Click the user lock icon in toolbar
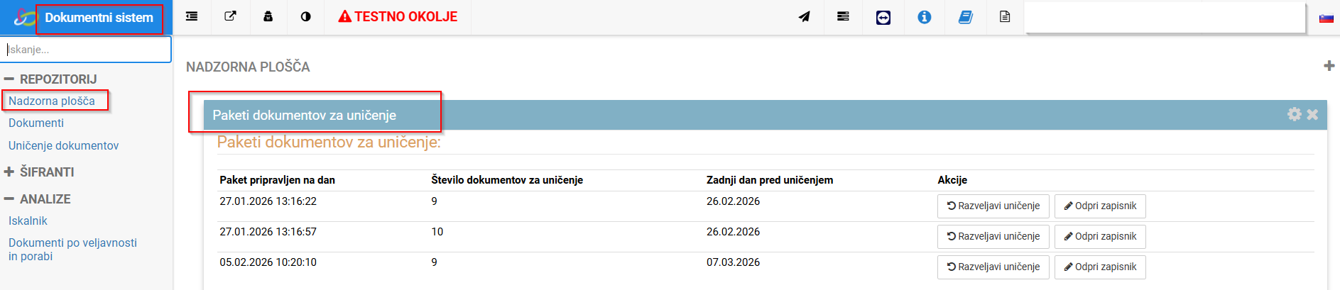The height and width of the screenshot is (290, 1340). pos(268,16)
